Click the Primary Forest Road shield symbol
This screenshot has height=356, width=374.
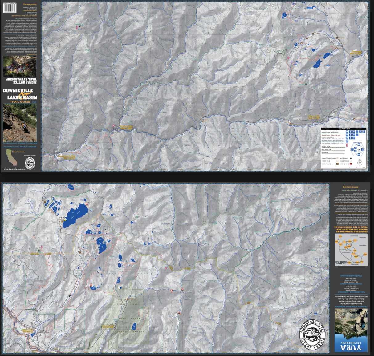[337, 158]
